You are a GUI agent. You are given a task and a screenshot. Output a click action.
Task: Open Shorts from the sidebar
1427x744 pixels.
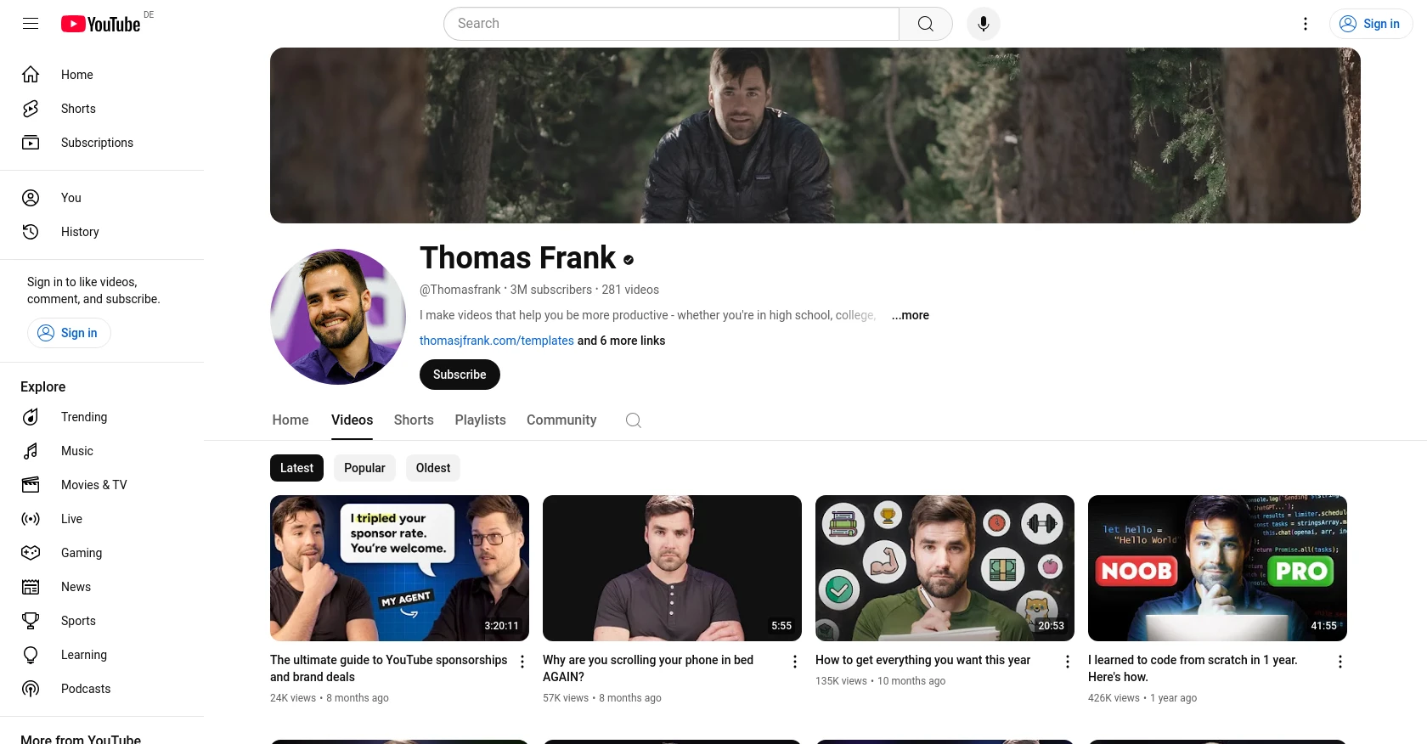tap(78, 109)
